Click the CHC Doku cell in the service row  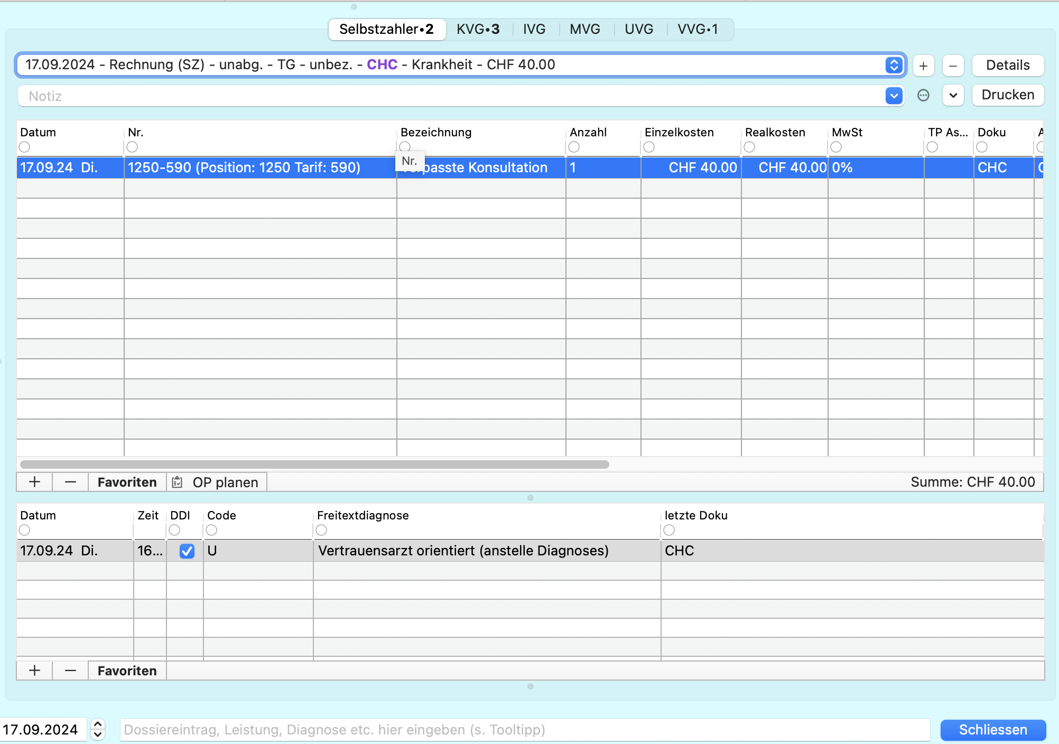tap(1003, 168)
